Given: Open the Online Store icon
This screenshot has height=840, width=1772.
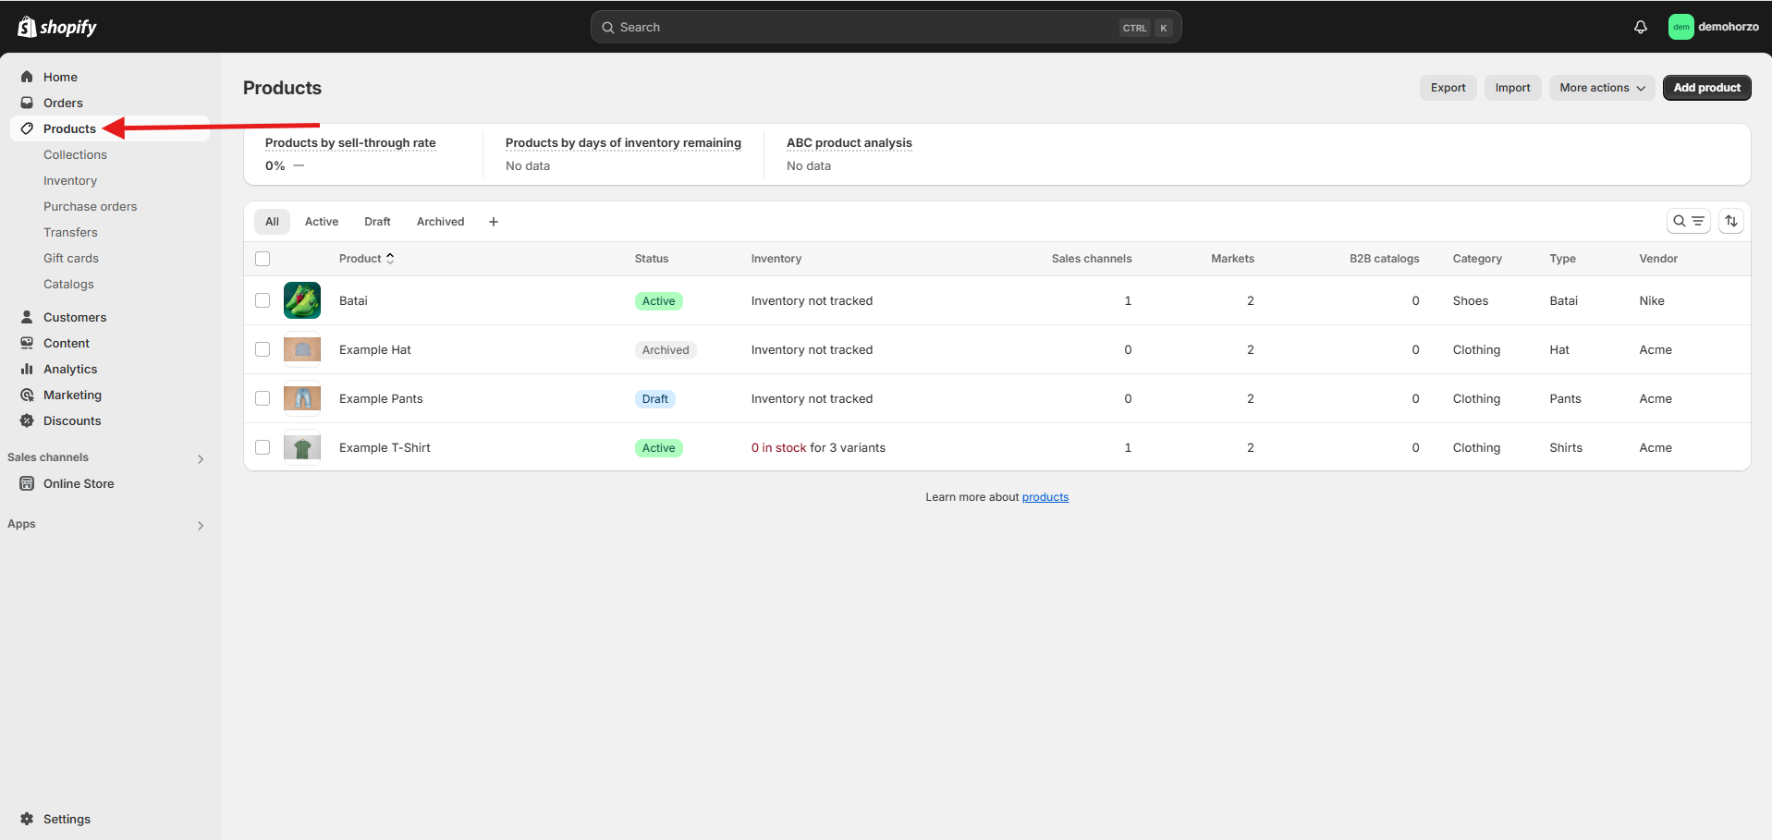Looking at the screenshot, I should [27, 483].
